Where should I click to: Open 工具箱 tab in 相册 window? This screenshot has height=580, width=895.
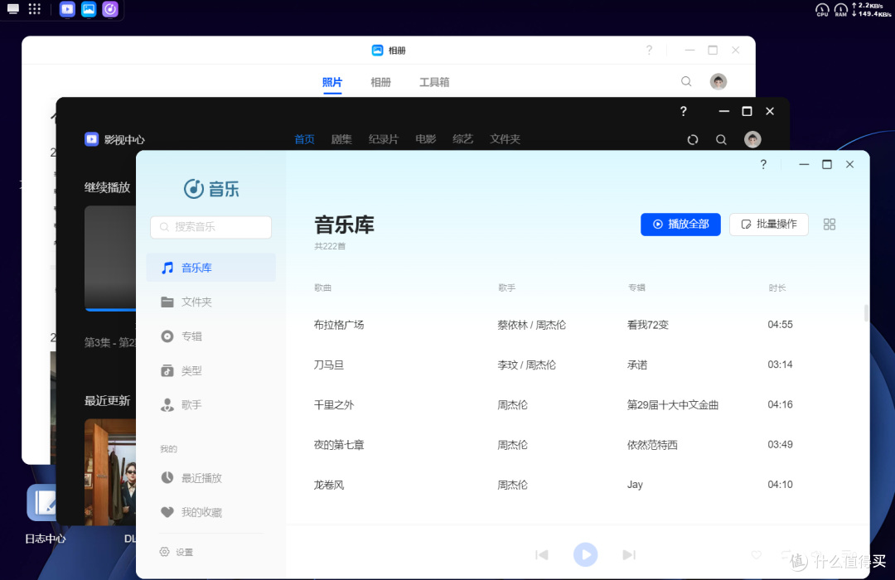(x=434, y=82)
